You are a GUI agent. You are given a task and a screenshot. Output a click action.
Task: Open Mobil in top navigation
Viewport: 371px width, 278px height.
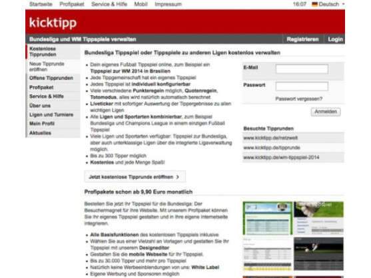(x=141, y=4)
